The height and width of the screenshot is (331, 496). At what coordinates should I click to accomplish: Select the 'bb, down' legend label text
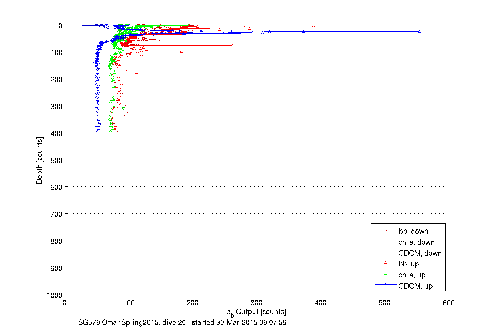[413, 231]
